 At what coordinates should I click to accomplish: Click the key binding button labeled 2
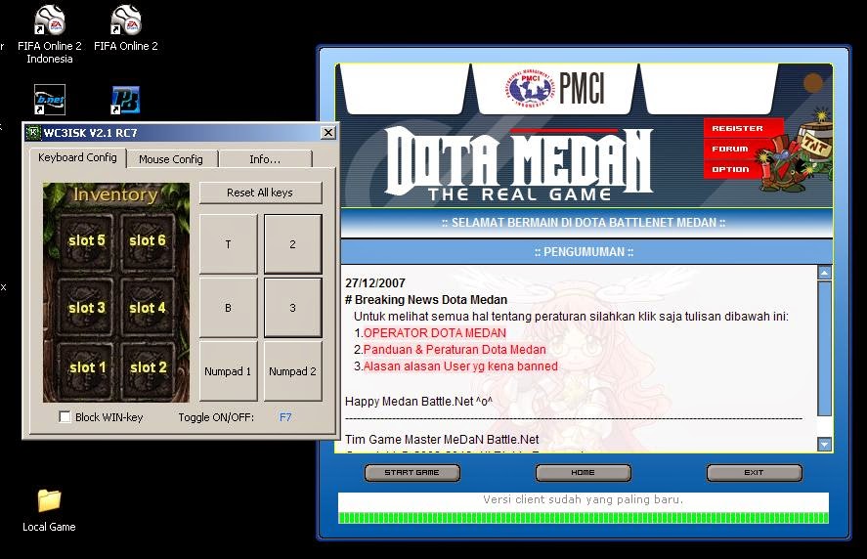pos(292,244)
